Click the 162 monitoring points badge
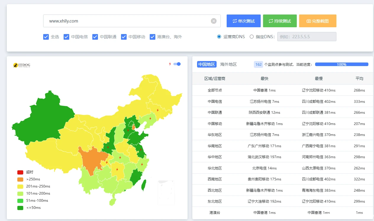Screen dimensions: 374x221 pos(258,65)
